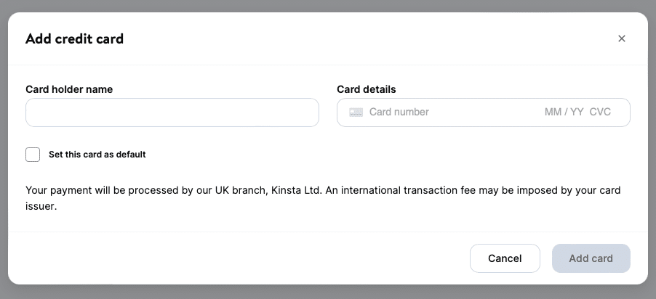The height and width of the screenshot is (299, 656).
Task: Cancel adding the credit card
Action: point(505,258)
